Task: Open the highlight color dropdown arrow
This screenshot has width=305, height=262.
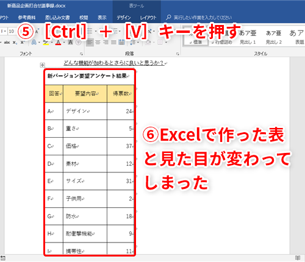Action: (x=52, y=43)
